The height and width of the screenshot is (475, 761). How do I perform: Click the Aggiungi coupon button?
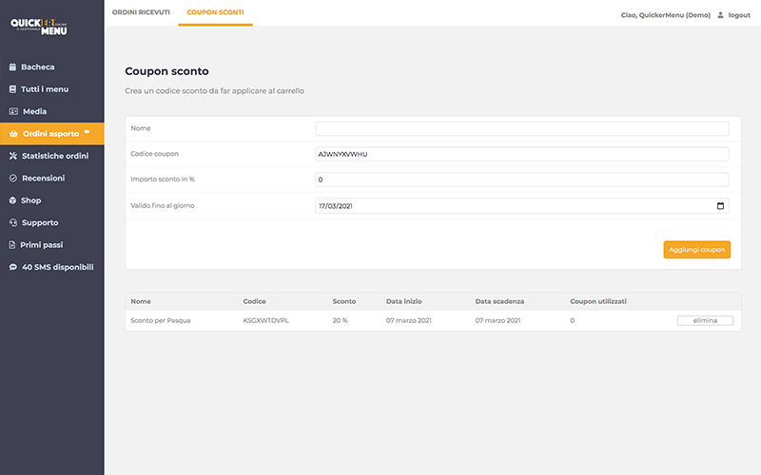(x=697, y=250)
